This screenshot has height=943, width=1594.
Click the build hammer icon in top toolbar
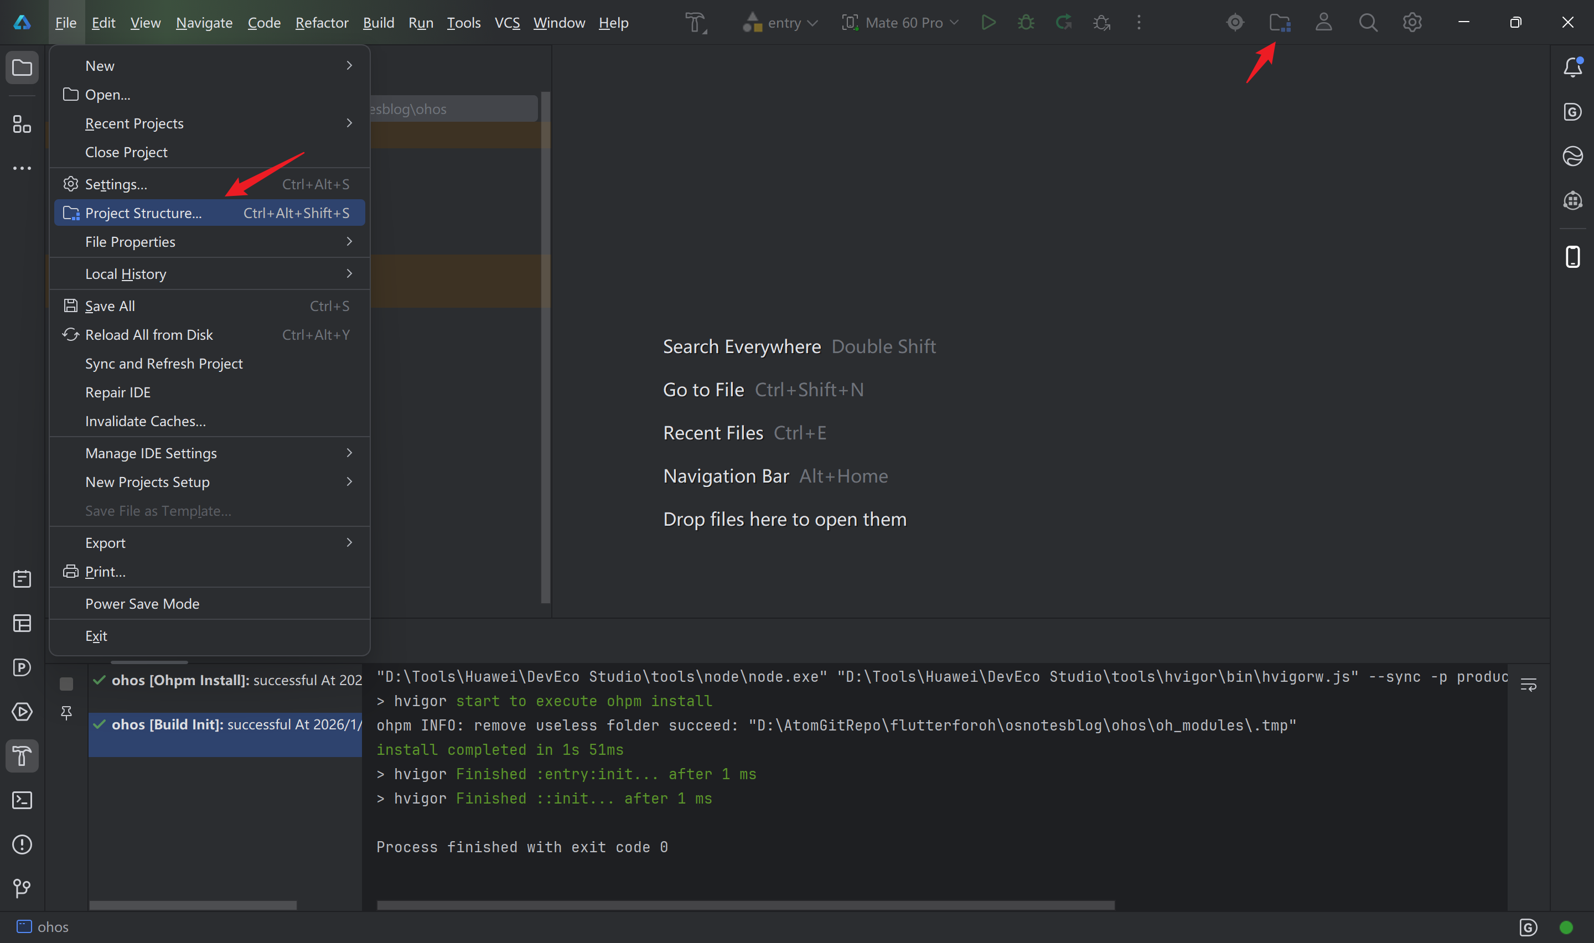click(696, 23)
